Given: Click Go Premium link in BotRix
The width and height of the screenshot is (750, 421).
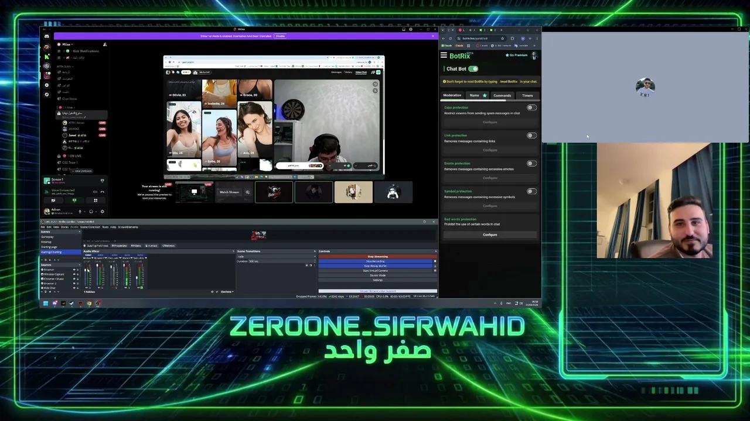Looking at the screenshot, I should pos(517,55).
